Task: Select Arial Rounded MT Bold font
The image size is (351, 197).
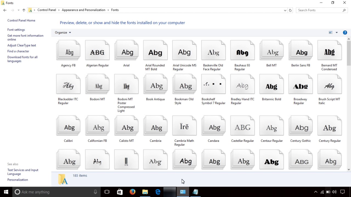Action: 155,50
